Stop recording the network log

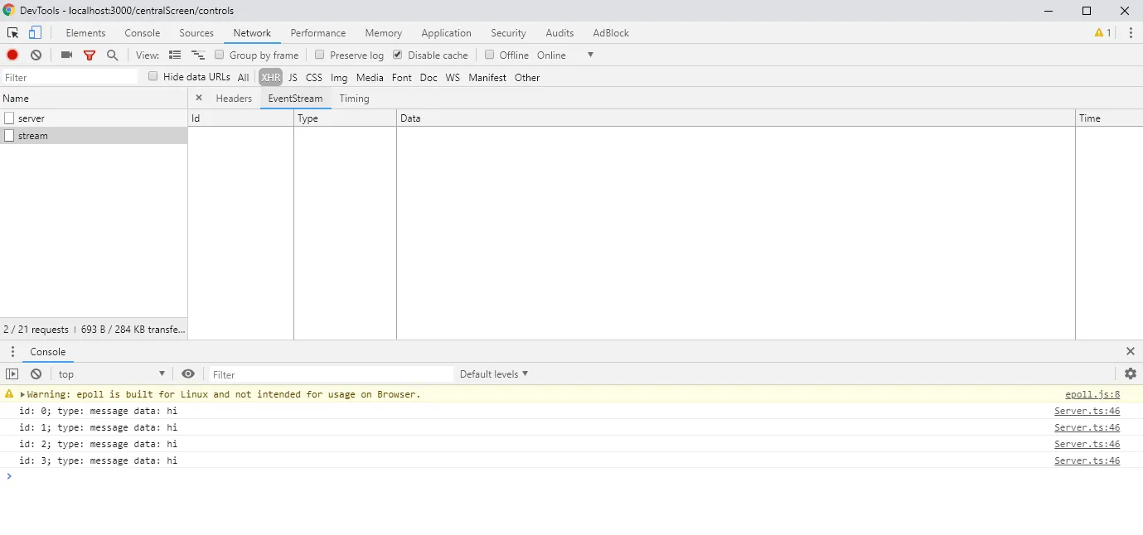[12, 55]
